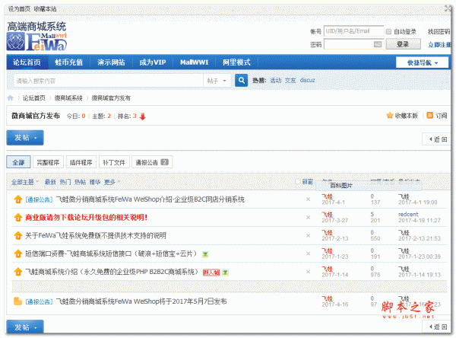Select the 完整程序 category tab

pyautogui.click(x=48, y=162)
